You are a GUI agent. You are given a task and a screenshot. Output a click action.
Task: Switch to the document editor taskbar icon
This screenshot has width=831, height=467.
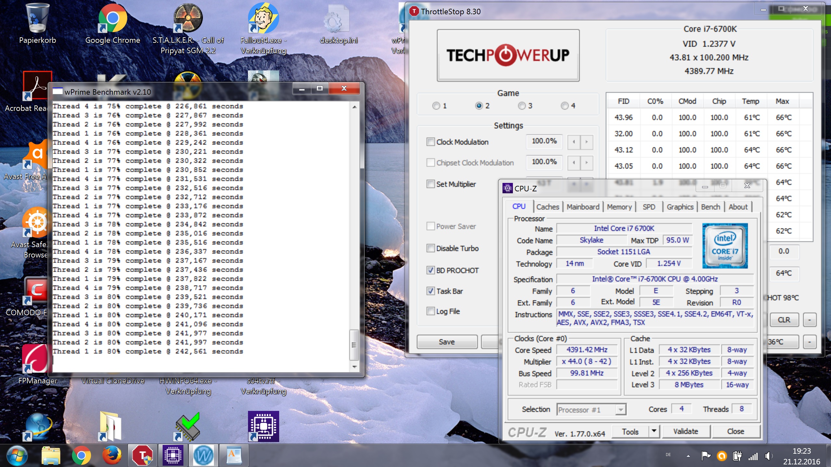click(x=234, y=455)
